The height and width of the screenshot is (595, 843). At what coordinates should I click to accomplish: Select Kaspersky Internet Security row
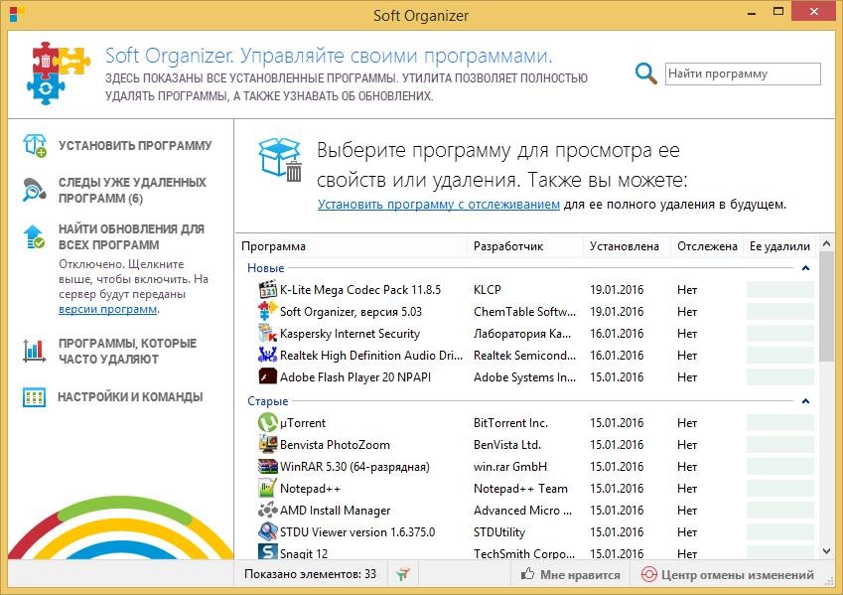click(527, 334)
